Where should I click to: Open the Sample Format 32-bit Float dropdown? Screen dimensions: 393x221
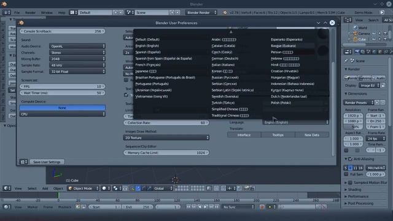(77, 71)
